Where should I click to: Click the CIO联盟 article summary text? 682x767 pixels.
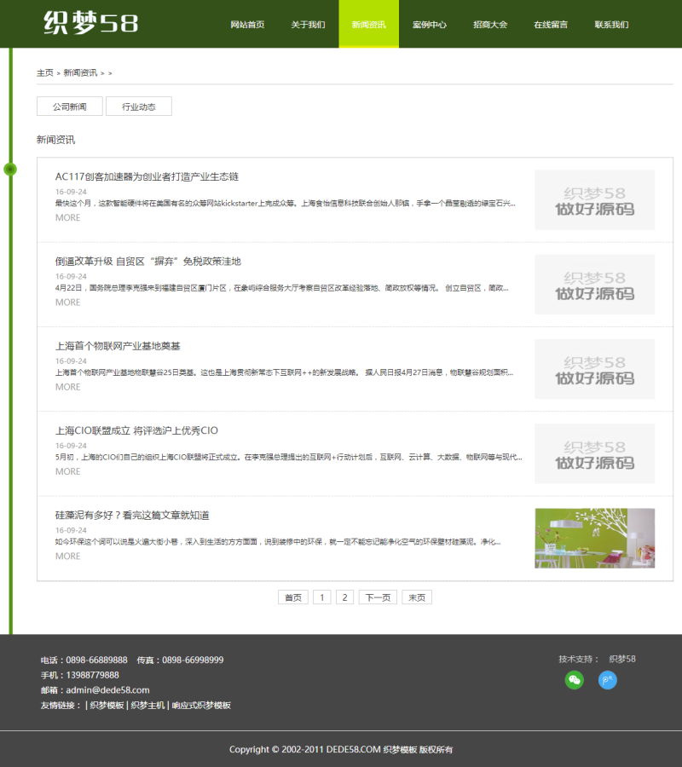[x=288, y=457]
